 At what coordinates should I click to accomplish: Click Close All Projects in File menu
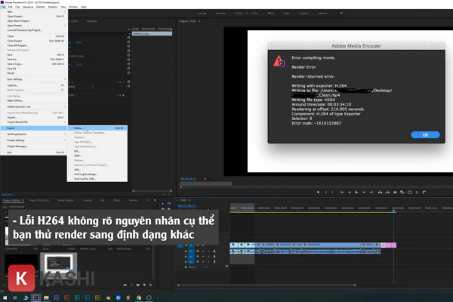point(34,45)
